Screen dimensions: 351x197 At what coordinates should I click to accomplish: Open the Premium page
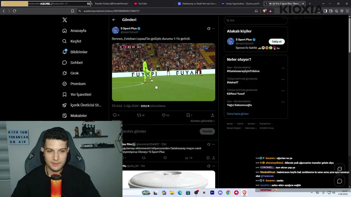click(74, 84)
